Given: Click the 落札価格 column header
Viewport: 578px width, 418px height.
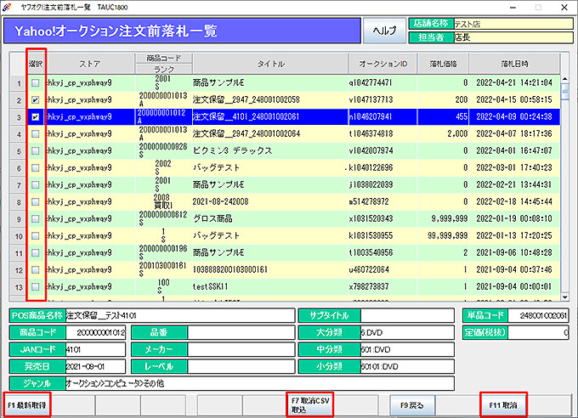Looking at the screenshot, I should (x=444, y=64).
